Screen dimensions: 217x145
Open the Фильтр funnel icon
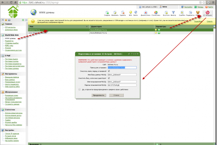(173, 13)
